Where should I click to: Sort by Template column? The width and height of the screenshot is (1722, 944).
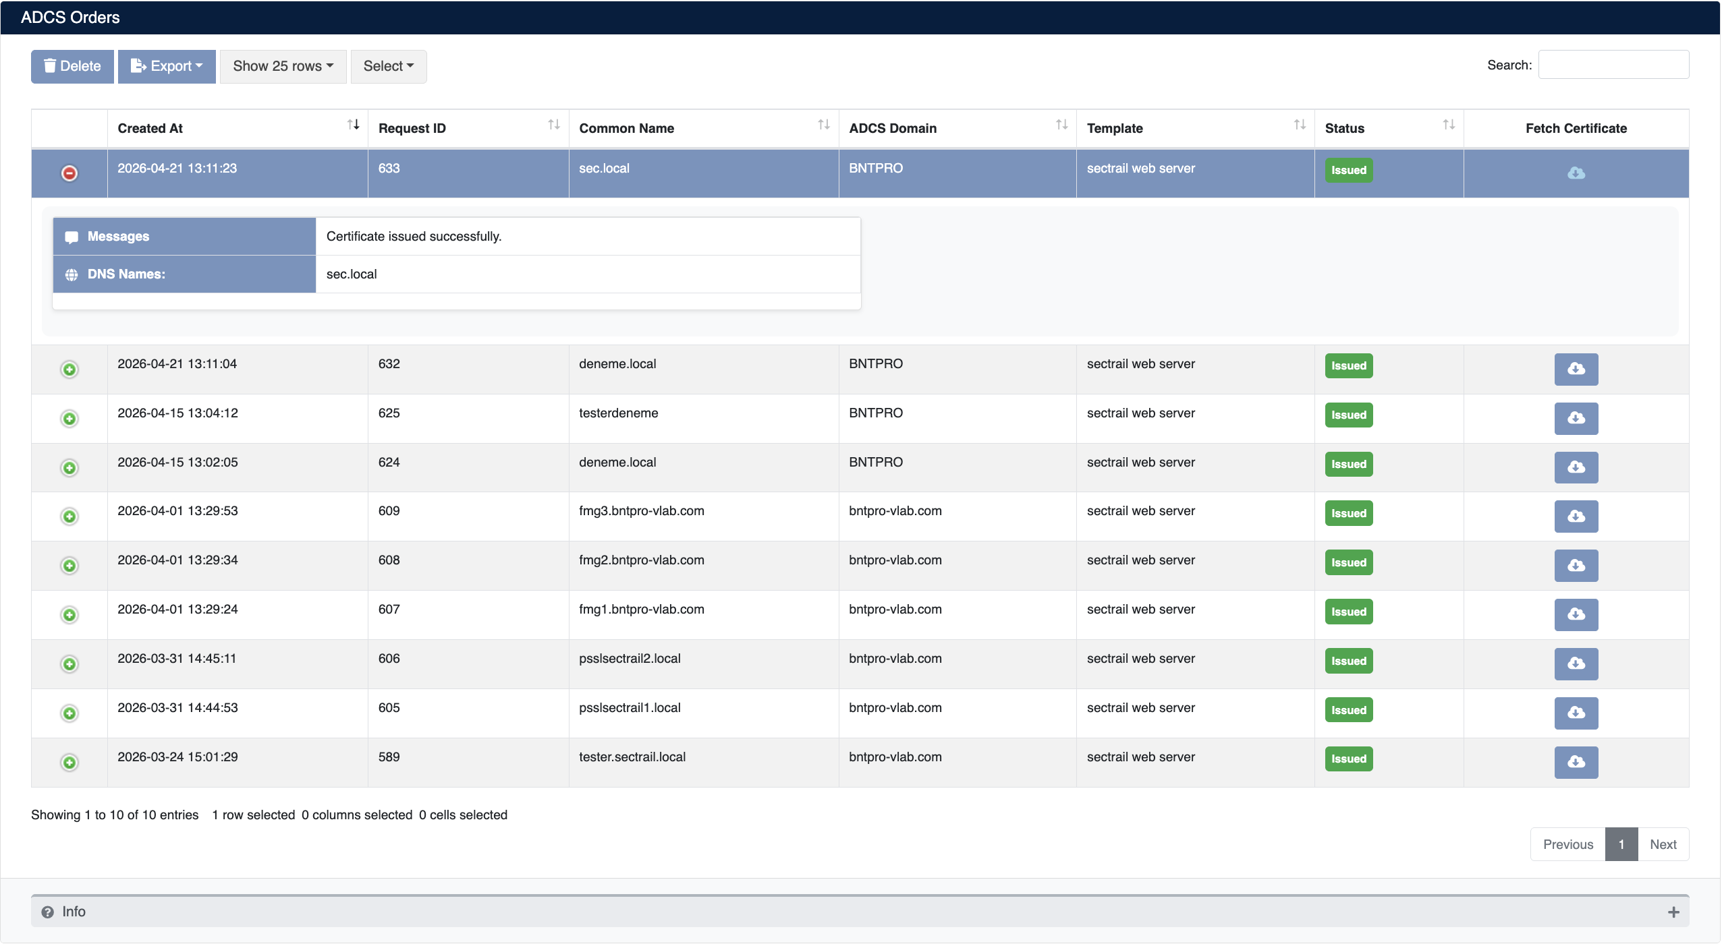[1196, 128]
